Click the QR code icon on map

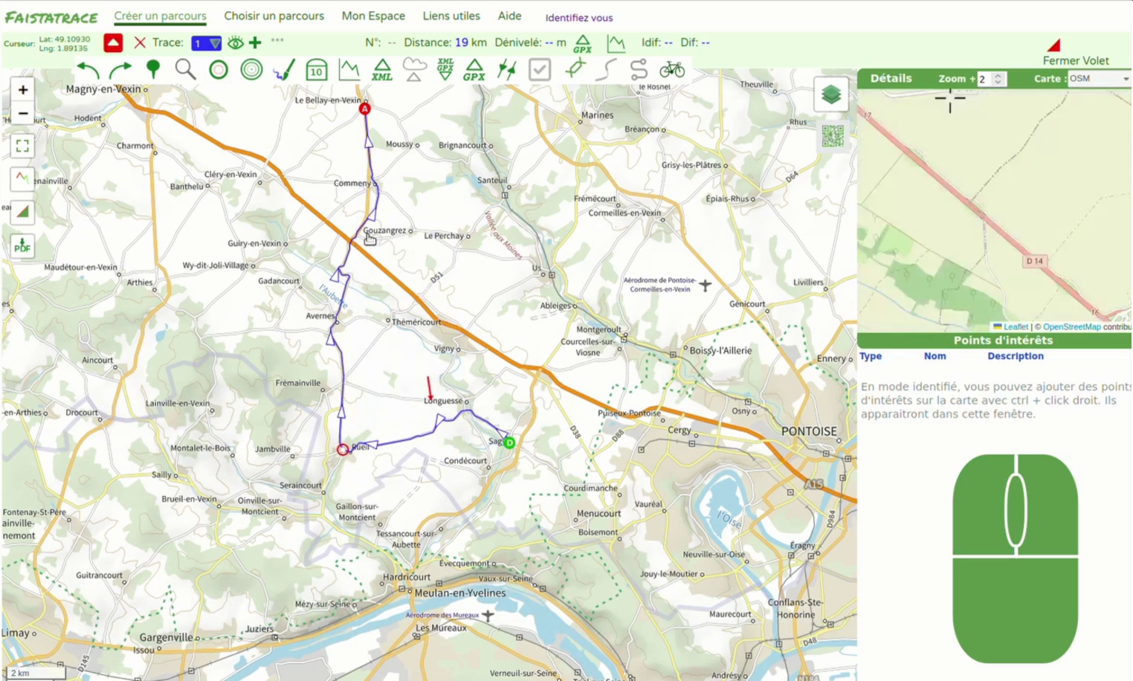(x=833, y=136)
